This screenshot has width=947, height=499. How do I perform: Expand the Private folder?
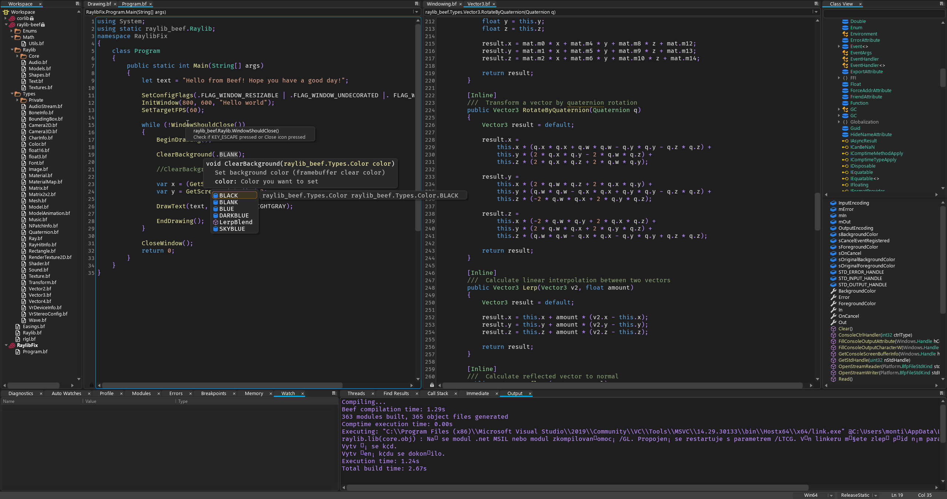(x=17, y=100)
